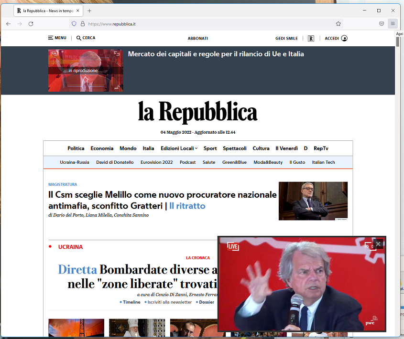Click the top banner video thumbnail
The width and height of the screenshot is (404, 339).
coord(86,71)
